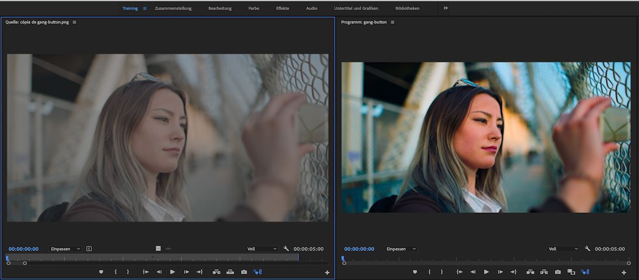Switch to the Training workspace
The image size is (639, 280).
tap(130, 8)
